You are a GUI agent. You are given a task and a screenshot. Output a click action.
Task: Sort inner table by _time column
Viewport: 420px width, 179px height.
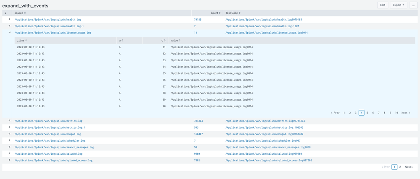(x=22, y=41)
